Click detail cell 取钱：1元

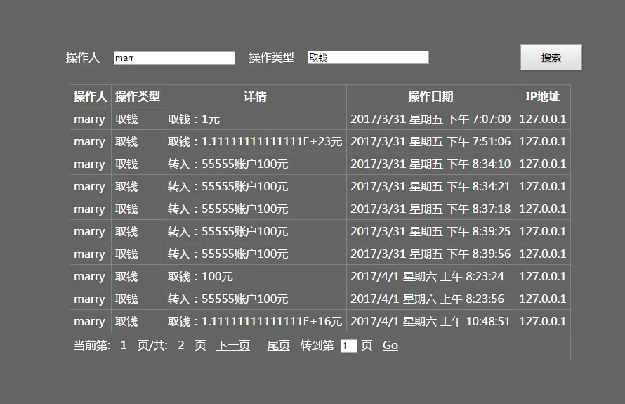click(255, 119)
